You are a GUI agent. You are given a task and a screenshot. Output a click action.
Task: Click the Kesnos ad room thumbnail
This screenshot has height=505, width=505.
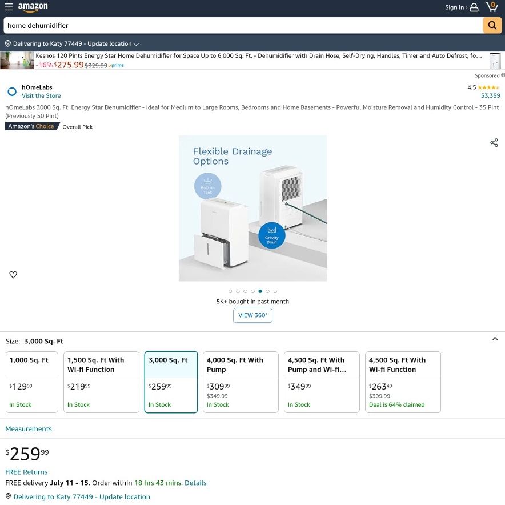click(17, 60)
